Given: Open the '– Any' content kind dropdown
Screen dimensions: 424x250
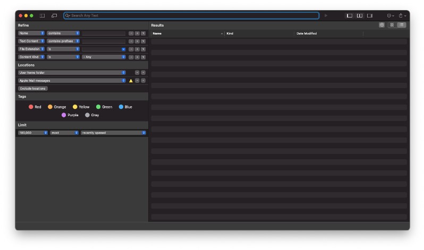Looking at the screenshot, I should tap(104, 57).
